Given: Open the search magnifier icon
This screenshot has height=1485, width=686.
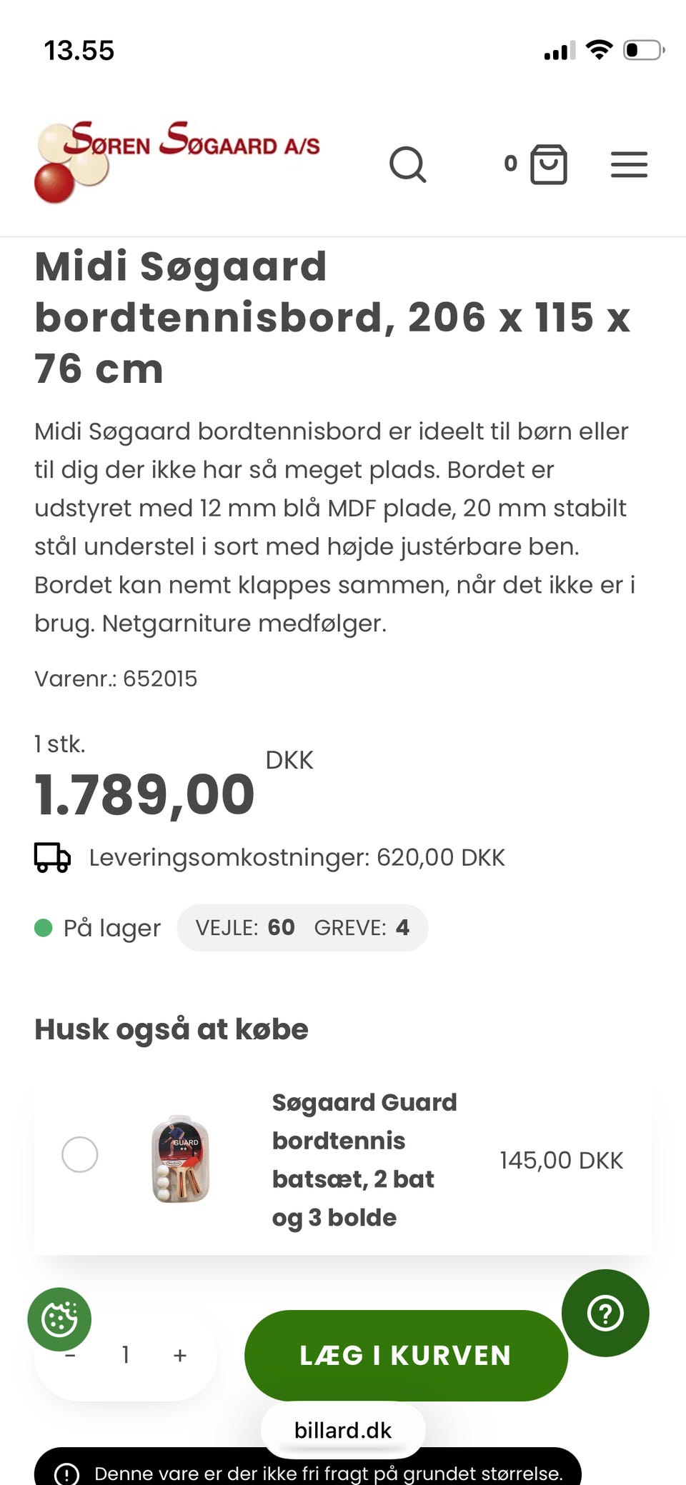Looking at the screenshot, I should pyautogui.click(x=408, y=165).
